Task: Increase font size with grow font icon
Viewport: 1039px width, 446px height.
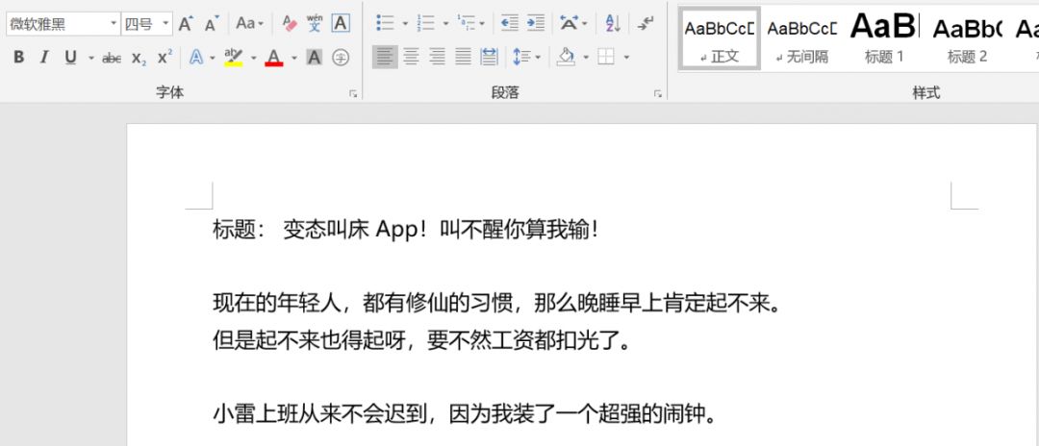Action: click(x=186, y=24)
